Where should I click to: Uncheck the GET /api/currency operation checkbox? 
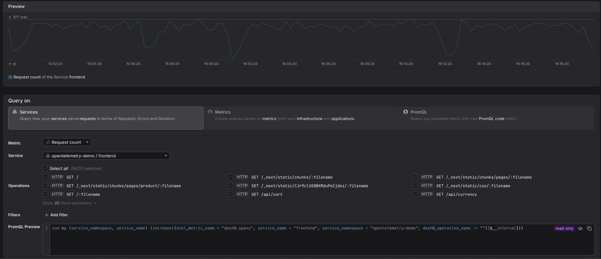click(415, 194)
